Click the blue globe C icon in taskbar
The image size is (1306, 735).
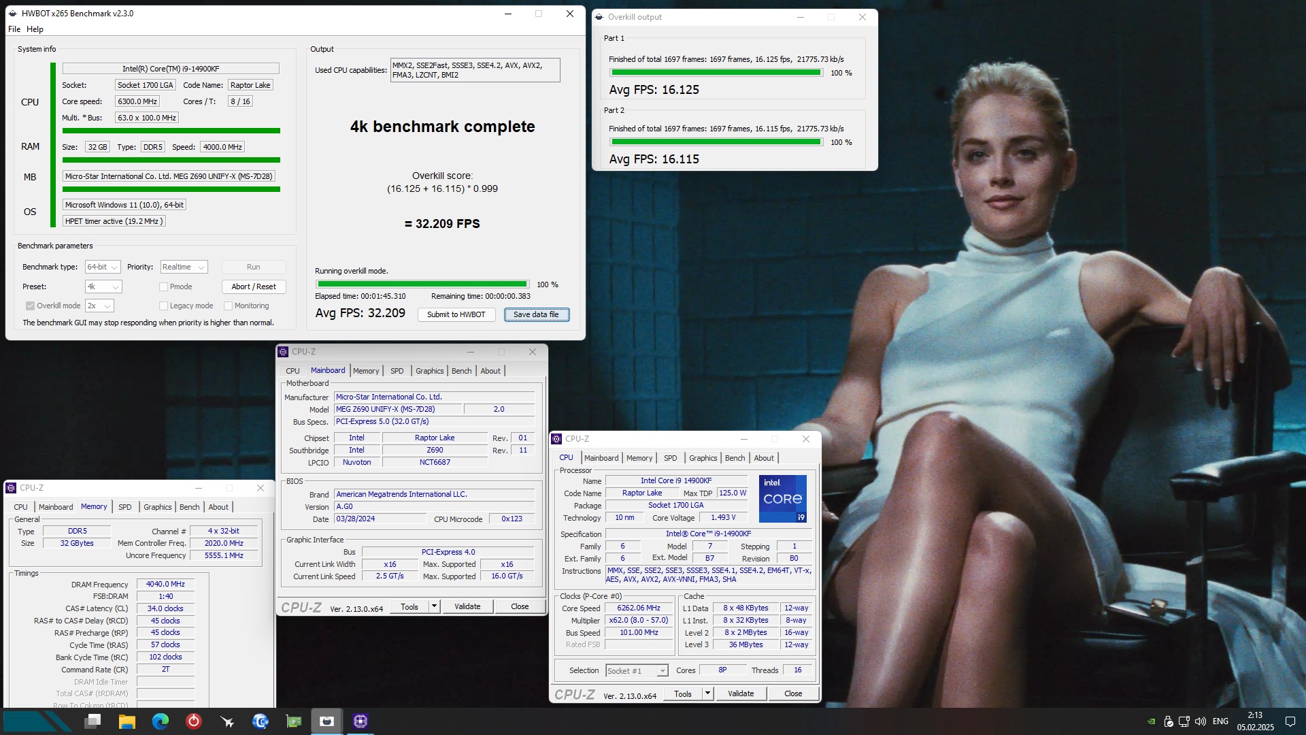[261, 721]
